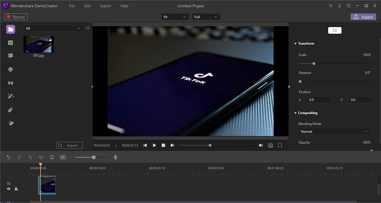
Task: Mute preview with the speaker icon
Action: 261,145
